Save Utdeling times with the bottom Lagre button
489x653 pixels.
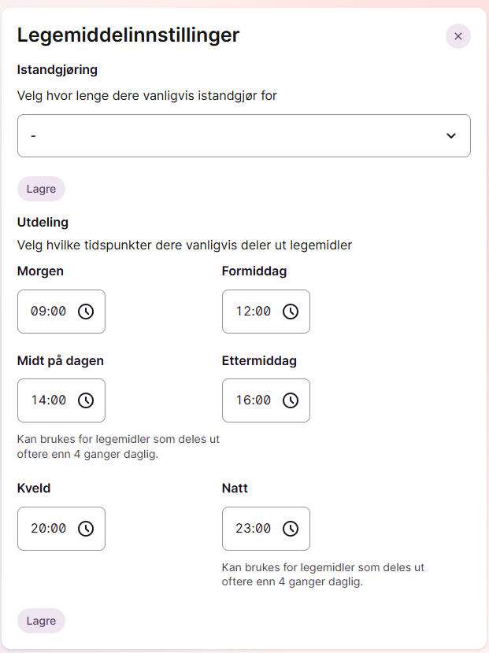tap(41, 621)
